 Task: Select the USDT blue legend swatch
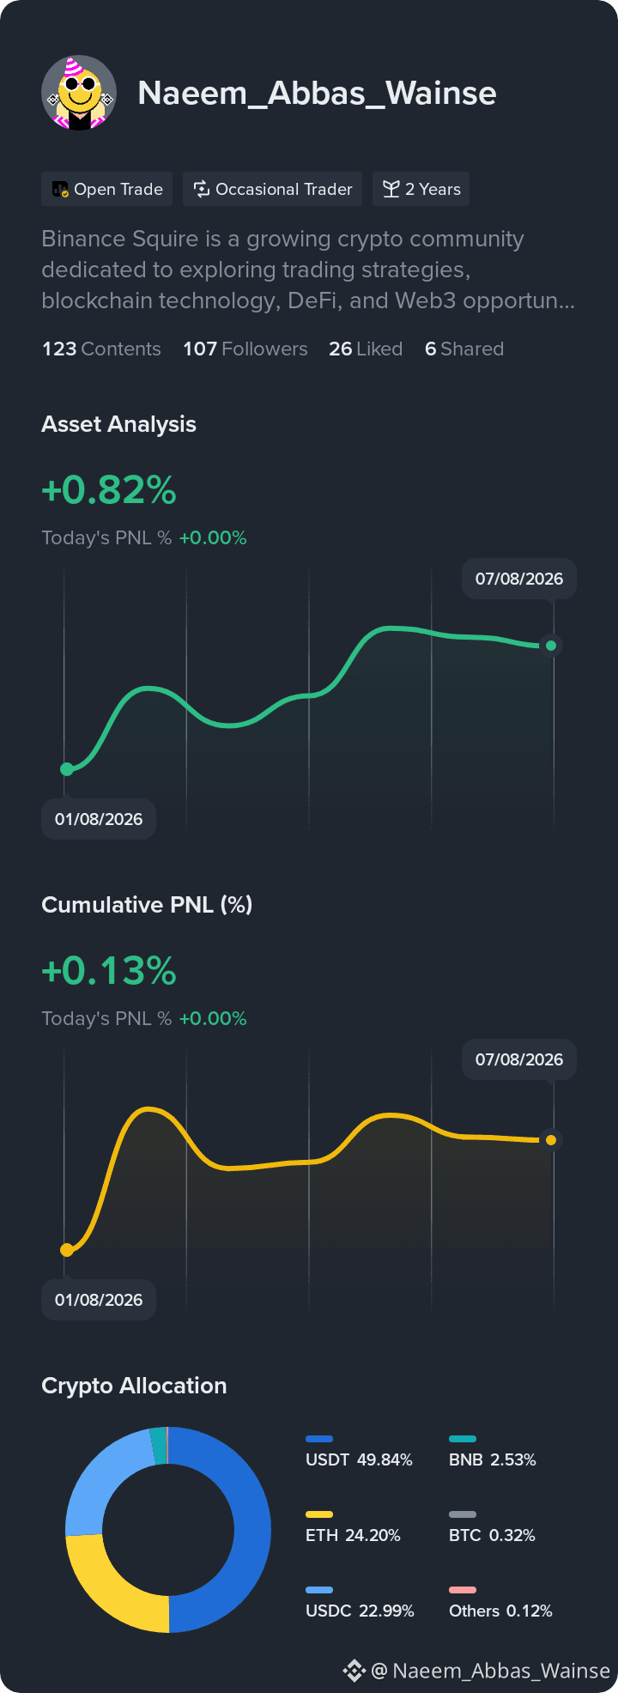click(x=319, y=1439)
